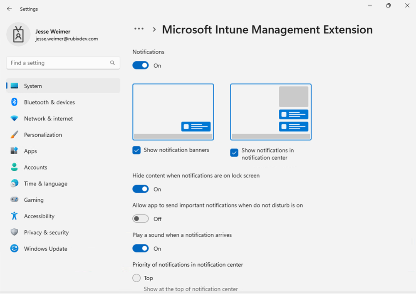This screenshot has width=416, height=294.
Task: Click the Accessibility figure icon
Action: coord(14,216)
